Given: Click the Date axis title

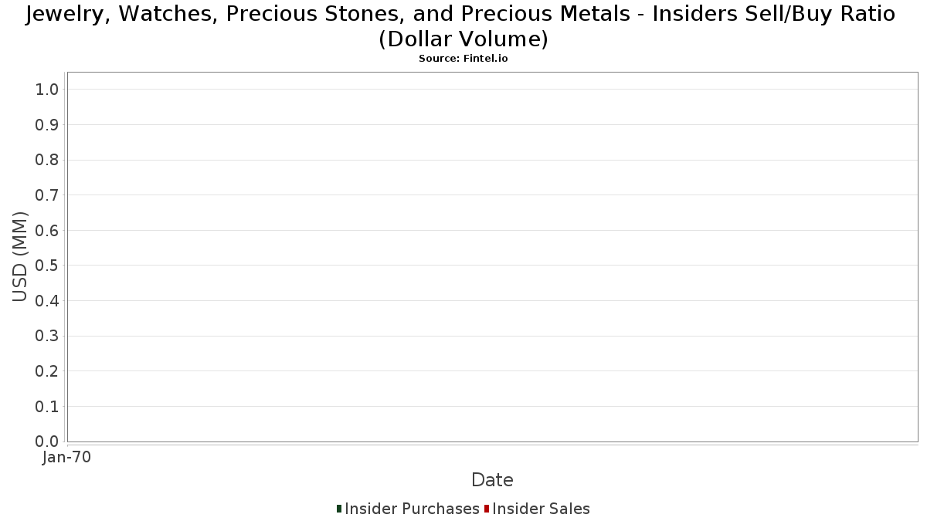Looking at the screenshot, I should [x=492, y=480].
